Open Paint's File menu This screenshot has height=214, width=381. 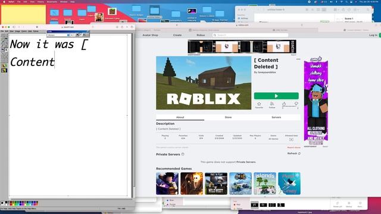point(2,32)
